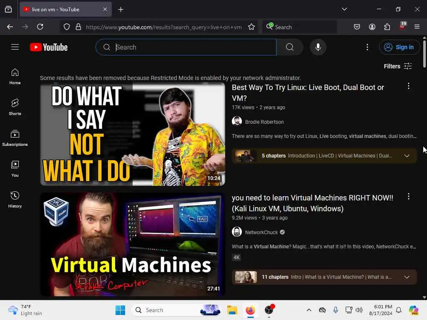Open Subscriptions in the sidebar
The height and width of the screenshot is (320, 427).
[x=15, y=138]
